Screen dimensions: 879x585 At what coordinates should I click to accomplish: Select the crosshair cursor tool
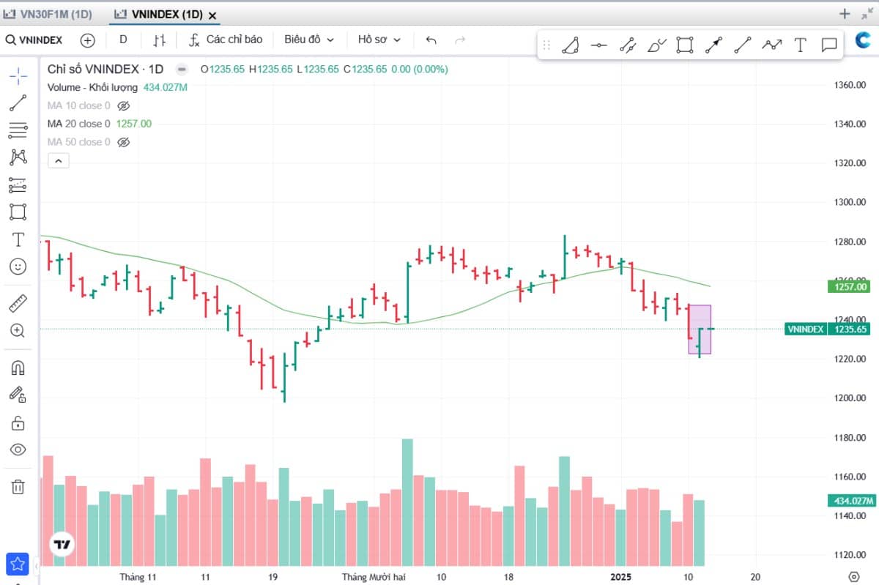(x=18, y=75)
